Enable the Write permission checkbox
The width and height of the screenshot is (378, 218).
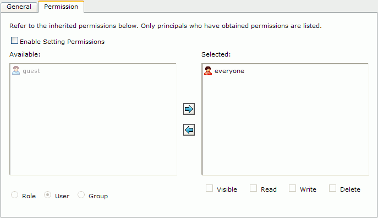pyautogui.click(x=292, y=188)
